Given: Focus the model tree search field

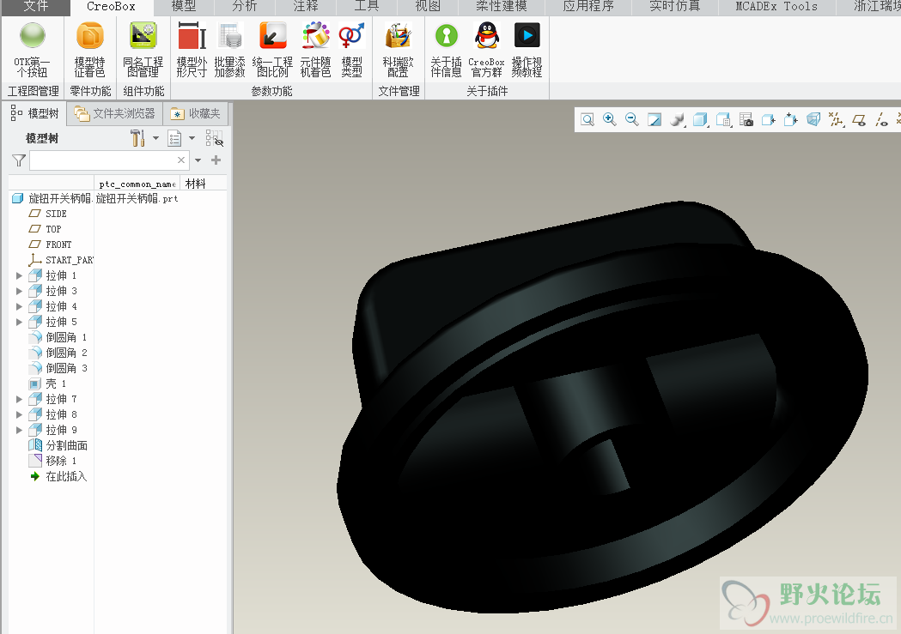Looking at the screenshot, I should pos(109,160).
